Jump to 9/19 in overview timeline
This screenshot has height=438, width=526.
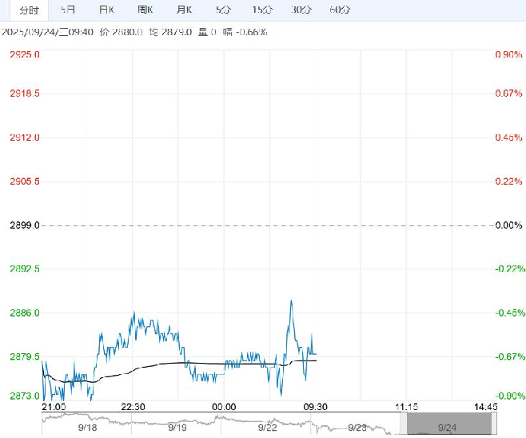point(177,428)
